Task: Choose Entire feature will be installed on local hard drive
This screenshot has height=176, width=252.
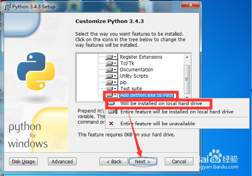Action: click(177, 112)
